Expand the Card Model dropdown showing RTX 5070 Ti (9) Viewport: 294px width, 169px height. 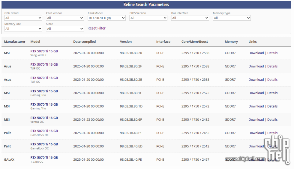coord(107,18)
